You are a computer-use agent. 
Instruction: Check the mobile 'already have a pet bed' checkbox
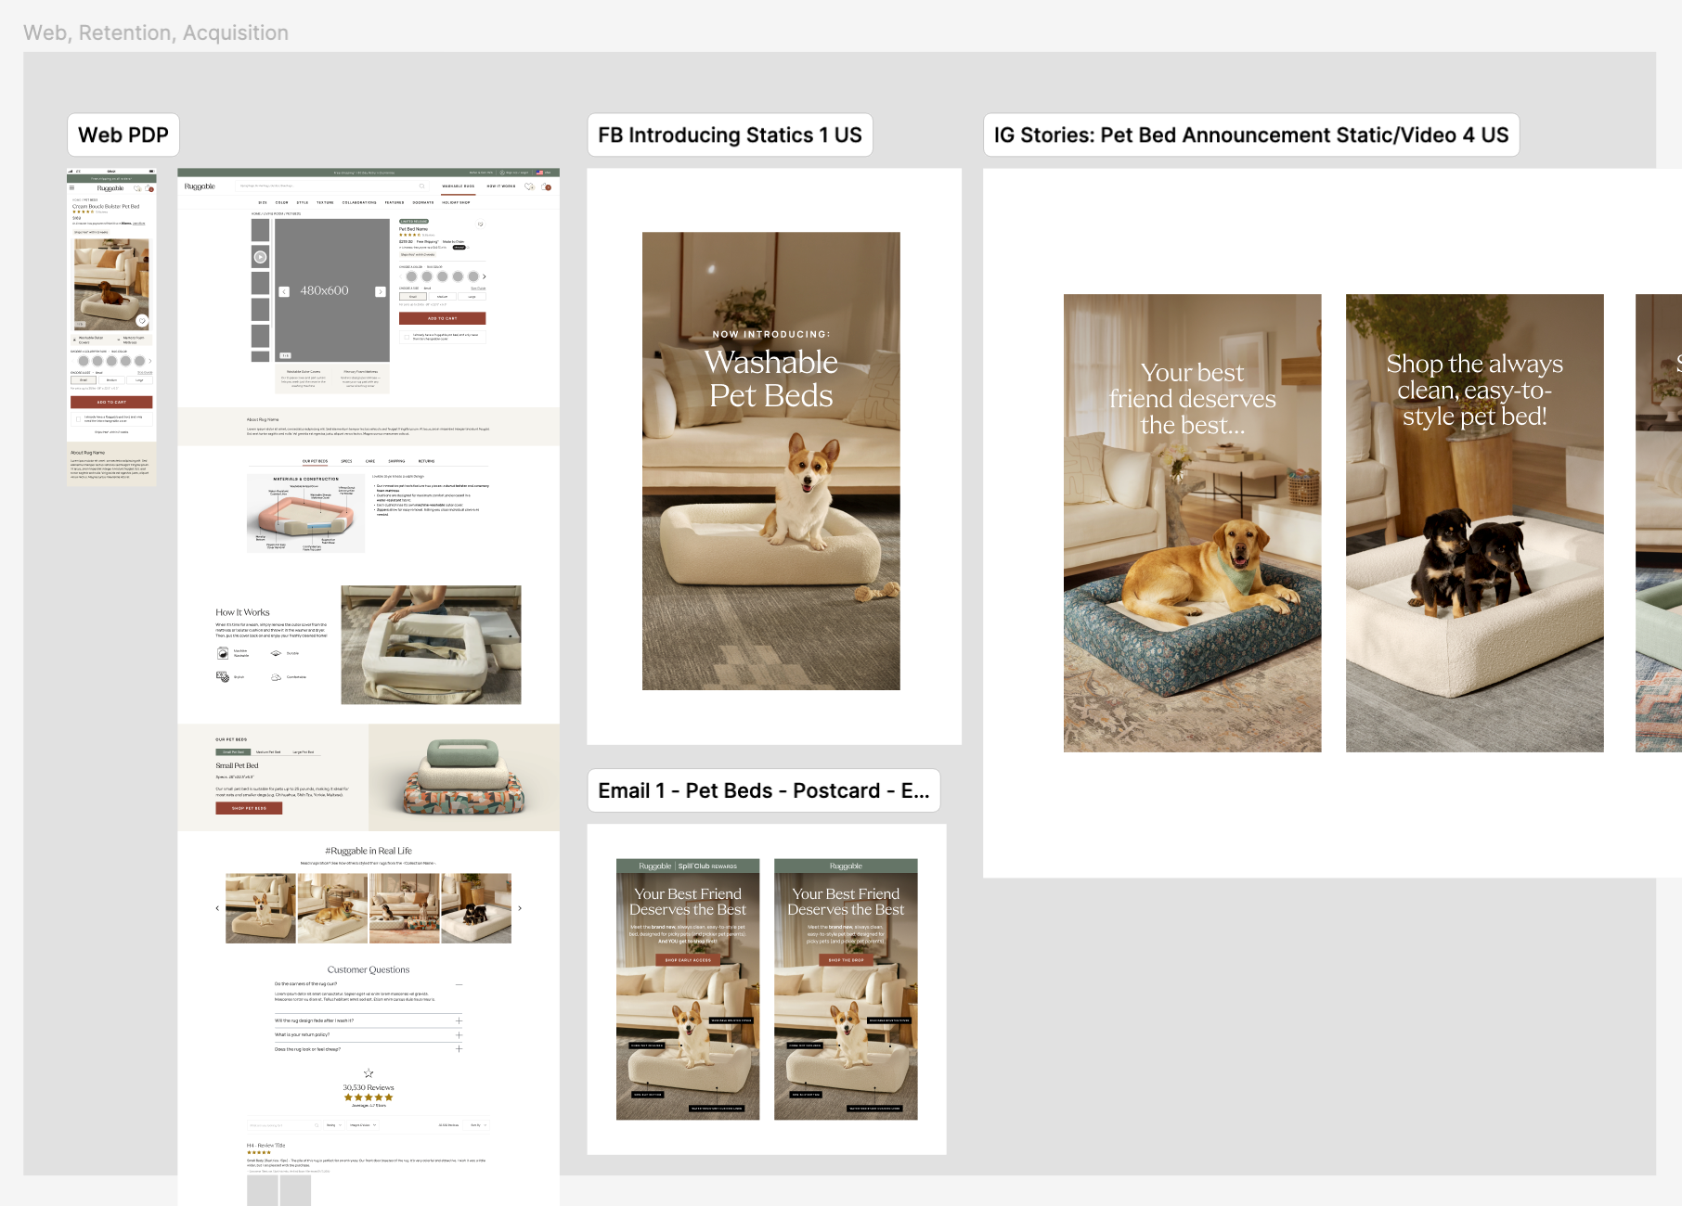coord(78,419)
